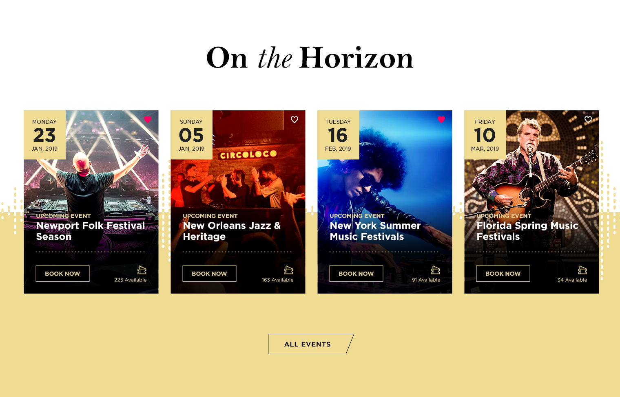
Task: Open the All Events button
Action: pyautogui.click(x=311, y=344)
